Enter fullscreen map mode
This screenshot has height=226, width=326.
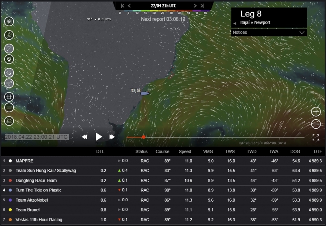coord(315,137)
